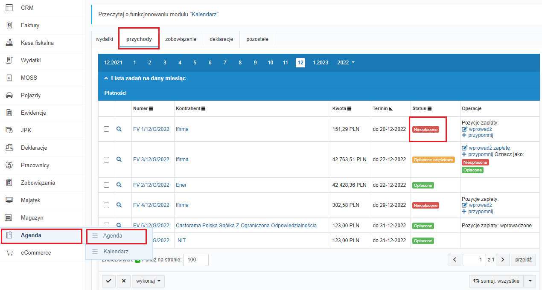Click the JPK sidebar icon
542x290 pixels.
[x=9, y=130]
